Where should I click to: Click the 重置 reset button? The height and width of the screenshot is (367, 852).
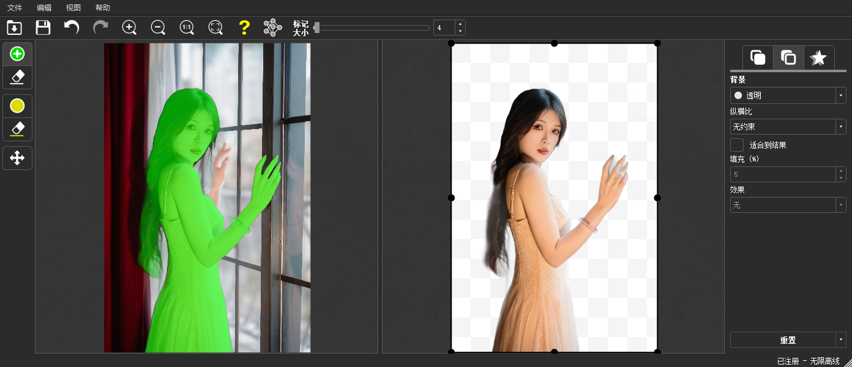tap(783, 339)
